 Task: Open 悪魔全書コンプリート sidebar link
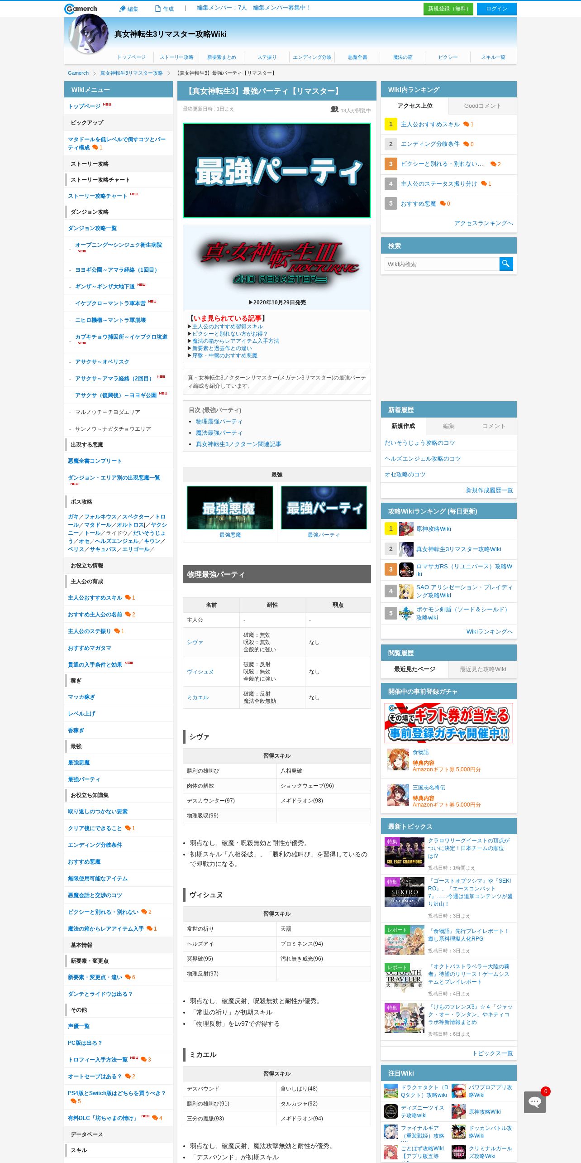(x=95, y=461)
